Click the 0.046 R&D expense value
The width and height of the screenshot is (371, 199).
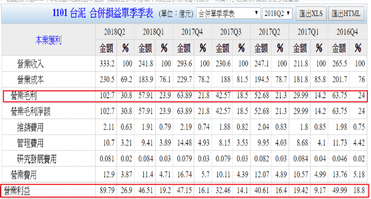pyautogui.click(x=340, y=159)
